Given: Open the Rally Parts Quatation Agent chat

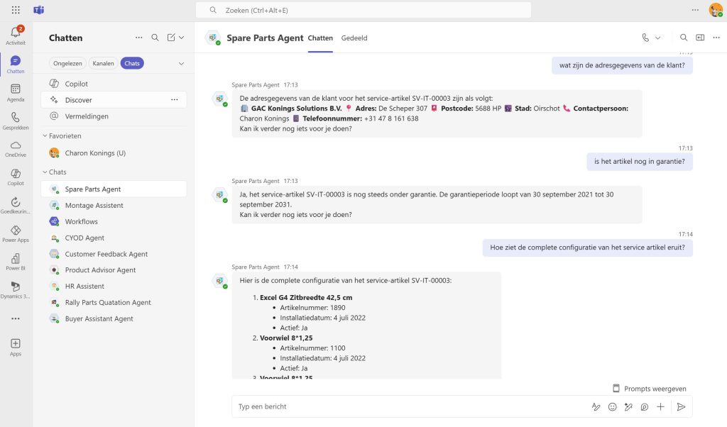Looking at the screenshot, I should [x=114, y=302].
